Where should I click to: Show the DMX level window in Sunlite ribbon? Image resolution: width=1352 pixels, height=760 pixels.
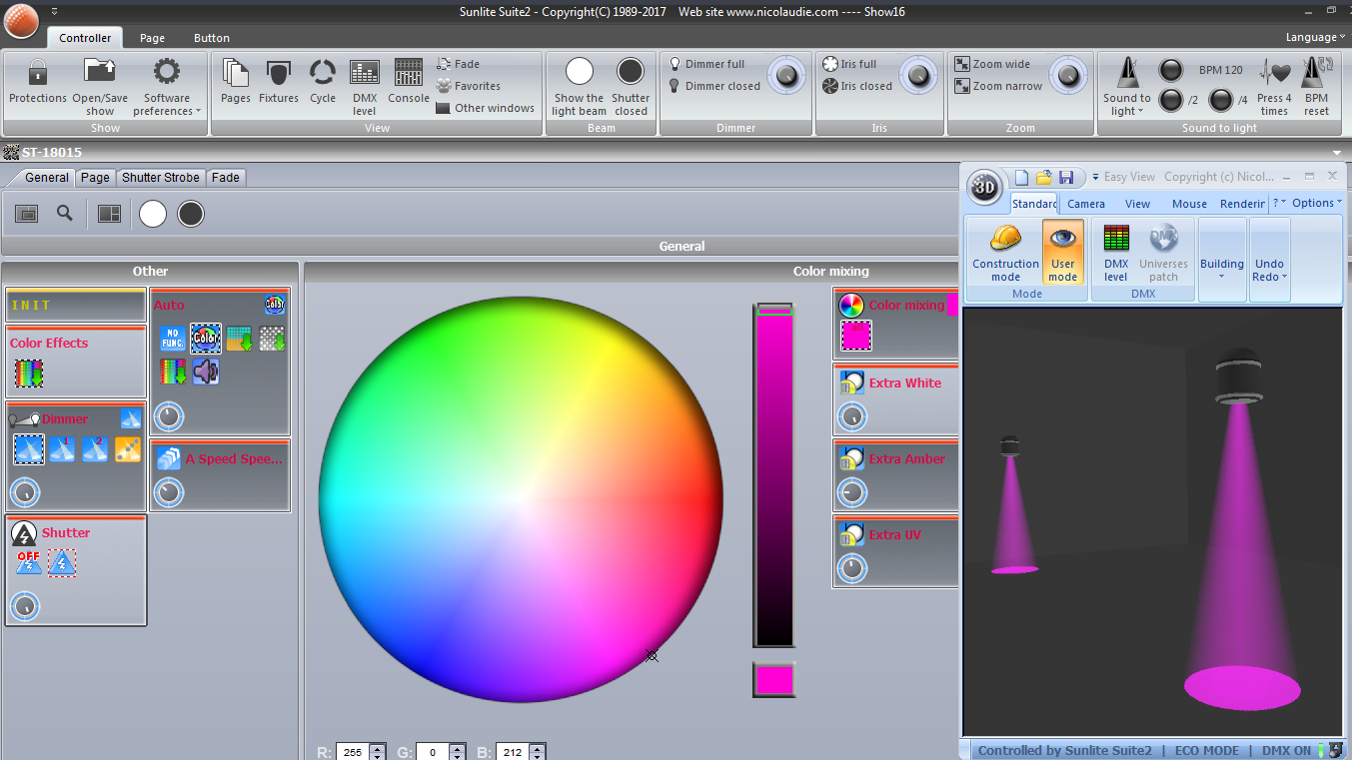pos(365,87)
